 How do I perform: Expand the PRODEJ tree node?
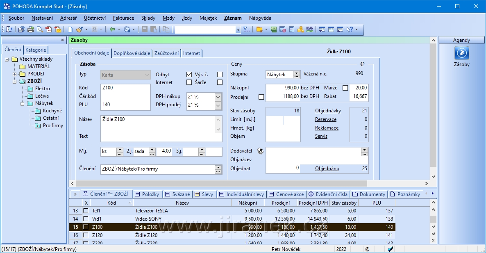point(15,74)
